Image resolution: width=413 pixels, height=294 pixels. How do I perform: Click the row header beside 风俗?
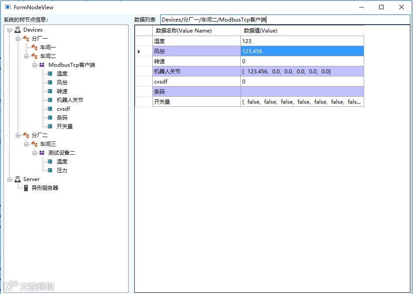coord(144,51)
